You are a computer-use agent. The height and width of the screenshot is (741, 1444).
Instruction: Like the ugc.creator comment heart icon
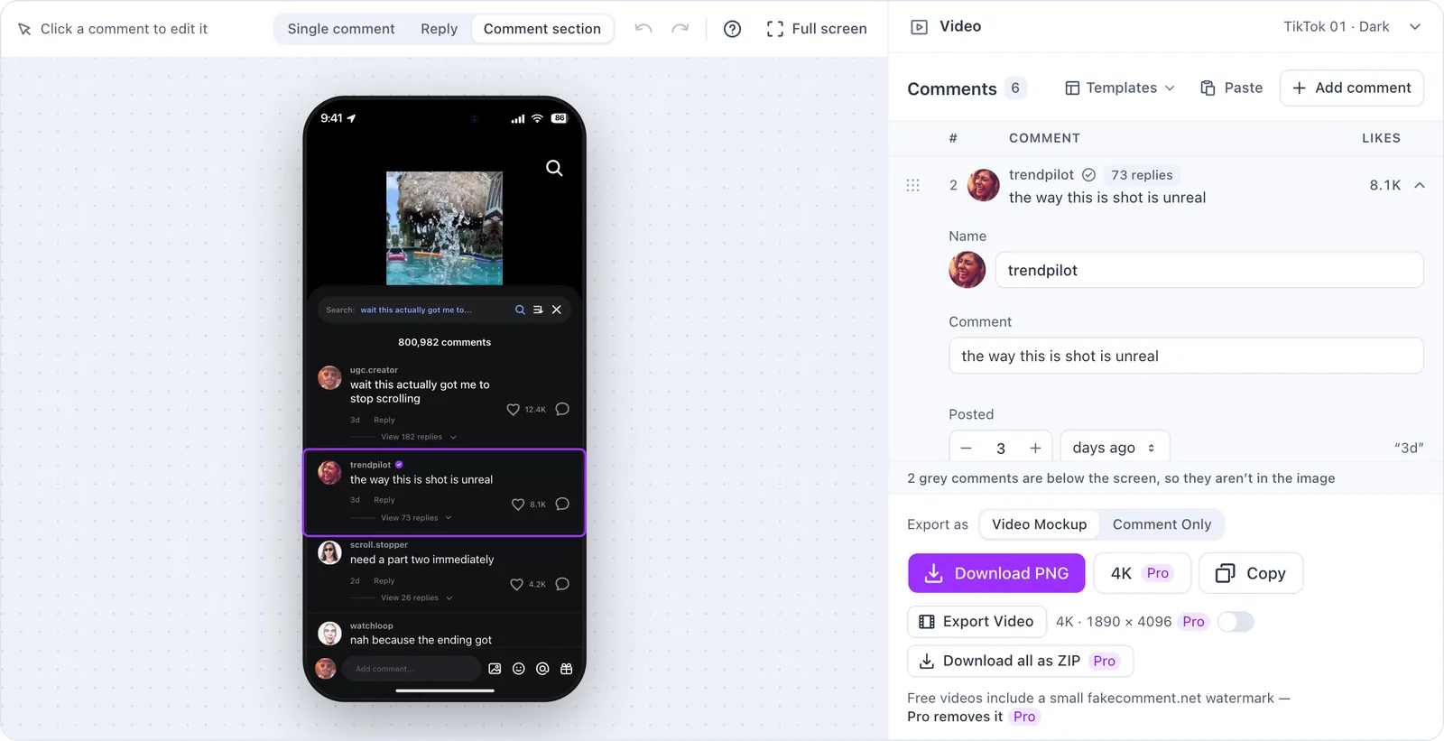[513, 410]
